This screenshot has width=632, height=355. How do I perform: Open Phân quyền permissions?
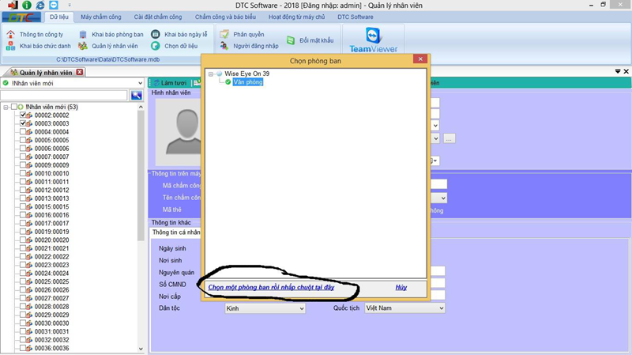pos(248,35)
